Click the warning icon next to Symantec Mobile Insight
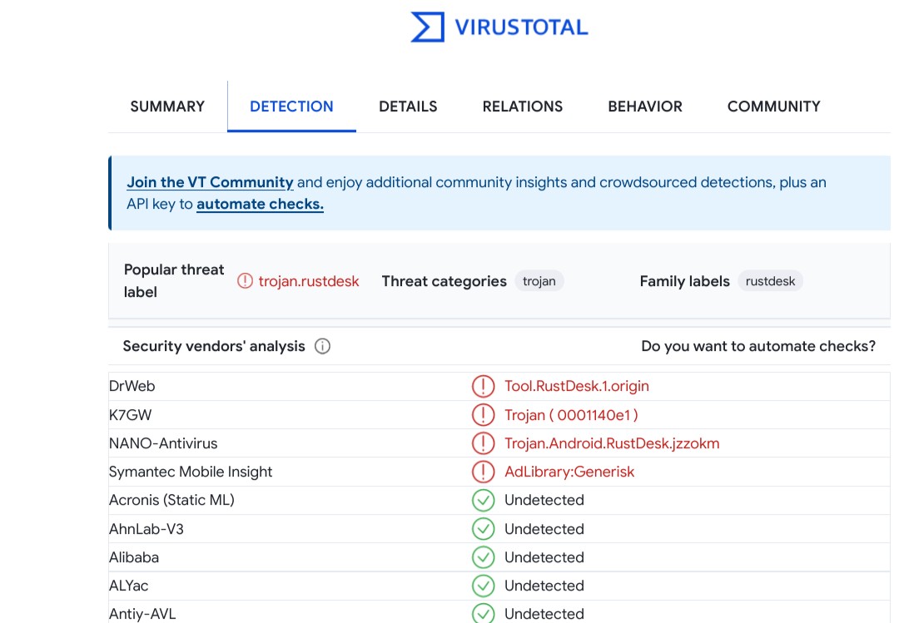The image size is (899, 623). coord(483,472)
